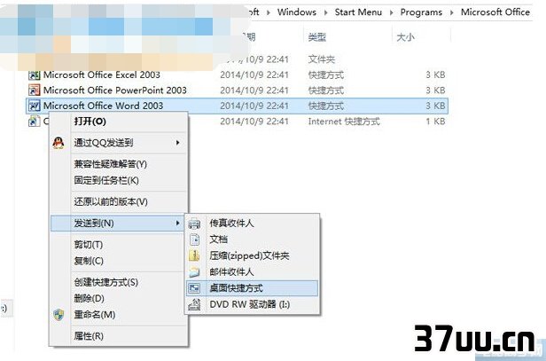546x361 pixels.
Task: Open the 发送到(N) menu entry
Action: pos(117,223)
